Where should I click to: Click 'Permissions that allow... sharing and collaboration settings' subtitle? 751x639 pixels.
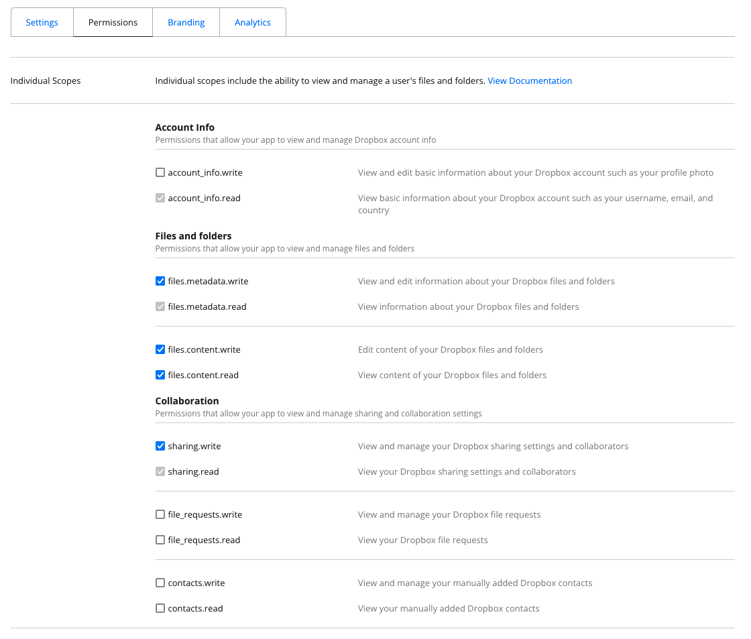point(319,414)
